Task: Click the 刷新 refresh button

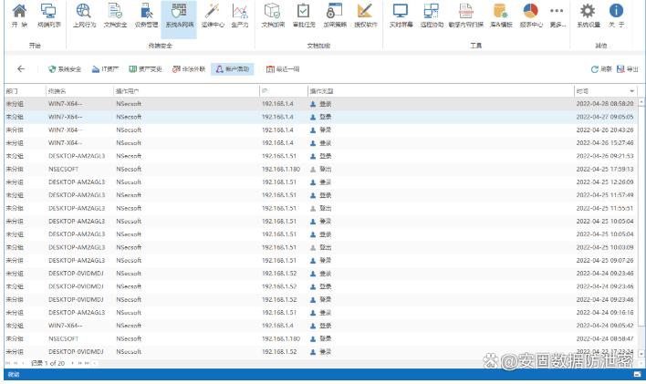Action: (600, 69)
